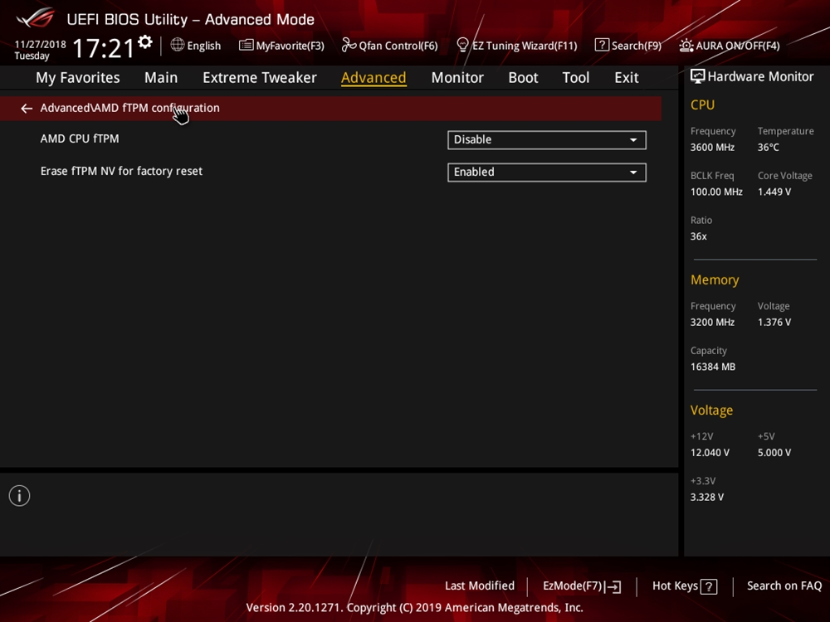Screen dimensions: 830x622
Task: Switch to Main tab
Action: 161,78
